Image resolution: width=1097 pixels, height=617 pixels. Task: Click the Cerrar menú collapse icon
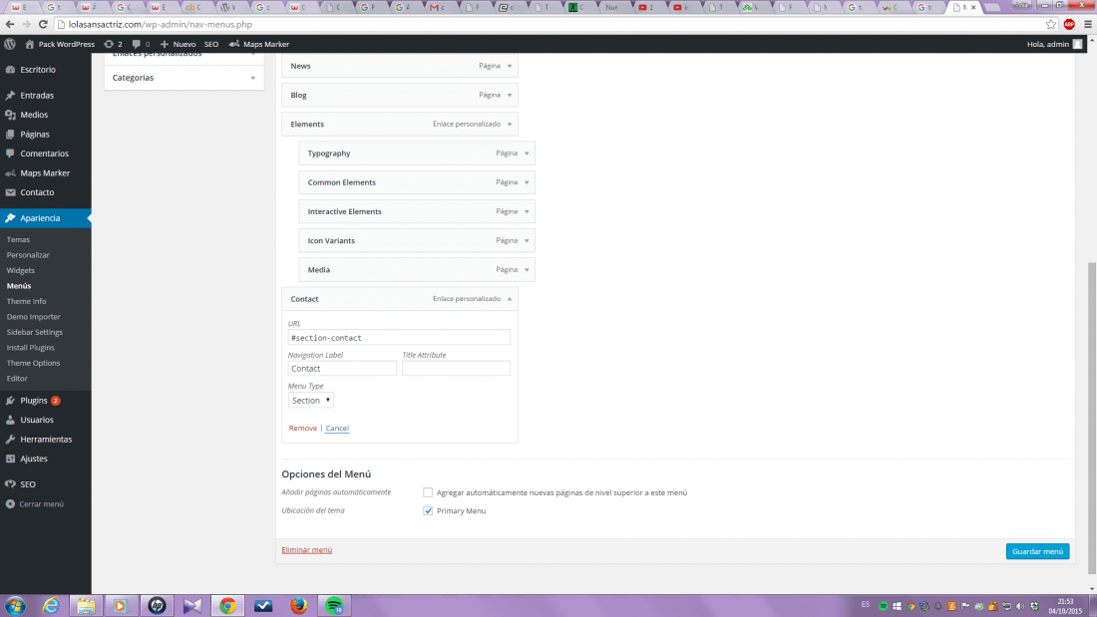point(10,503)
